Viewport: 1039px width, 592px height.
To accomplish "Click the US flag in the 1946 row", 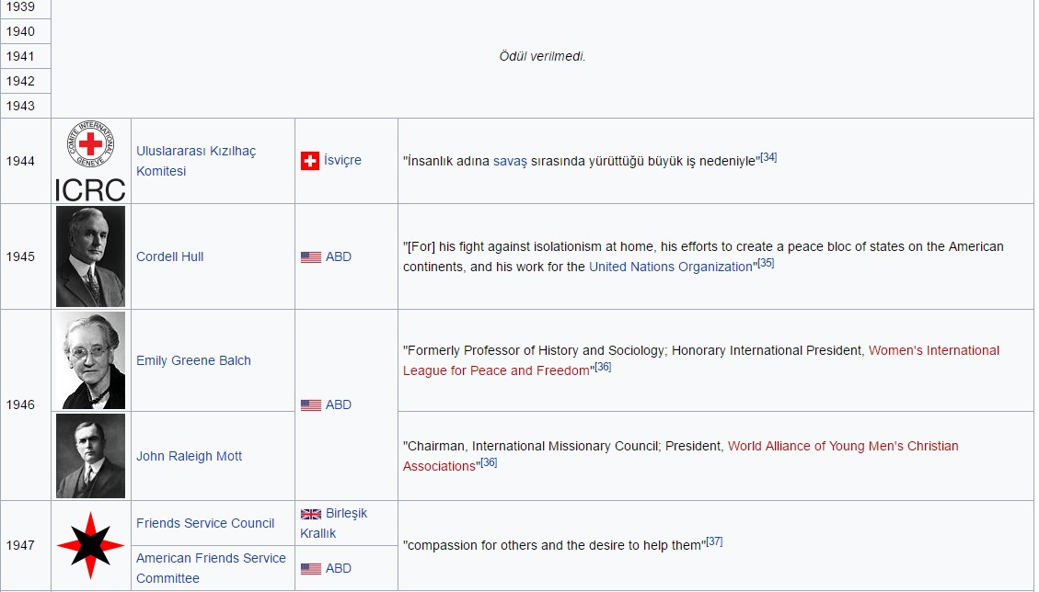I will 311,404.
